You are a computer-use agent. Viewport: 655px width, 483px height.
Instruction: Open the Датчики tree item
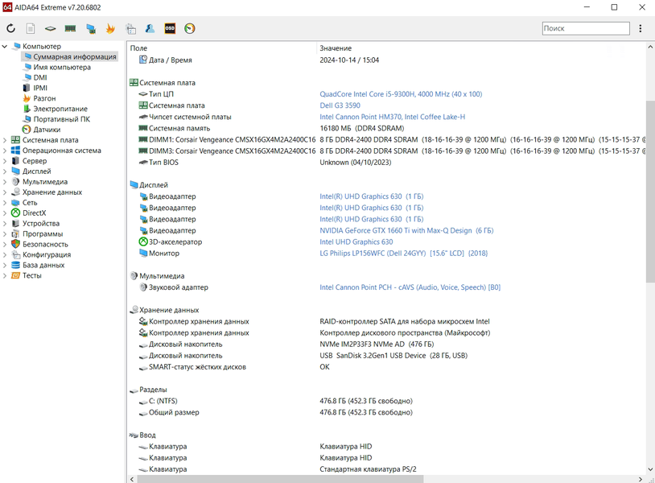pyautogui.click(x=47, y=130)
